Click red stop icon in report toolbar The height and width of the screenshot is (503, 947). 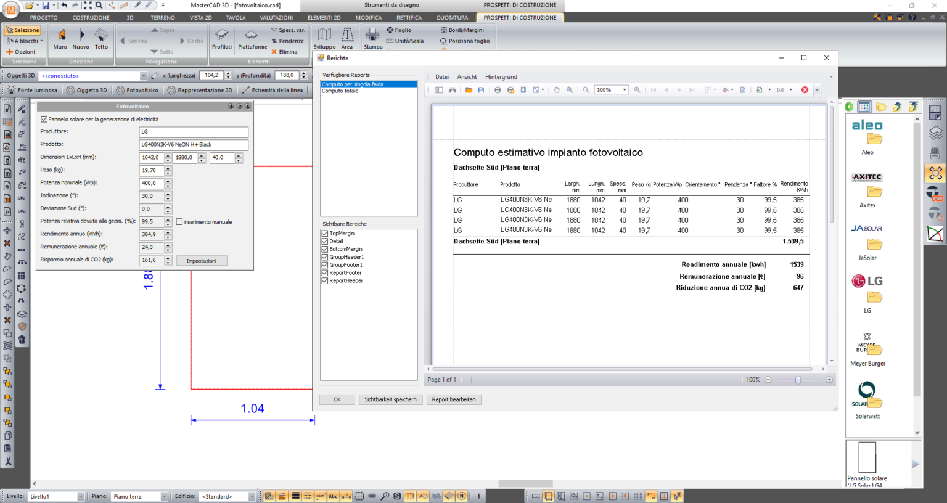805,90
